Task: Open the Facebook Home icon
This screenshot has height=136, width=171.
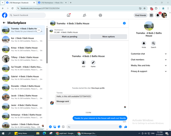Action: (x=68, y=15)
